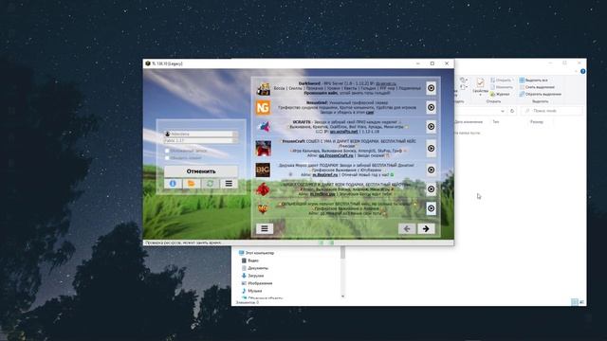Play on the DarkSword server (round play button)
Viewport: 607px width, 341px height.
(x=431, y=88)
